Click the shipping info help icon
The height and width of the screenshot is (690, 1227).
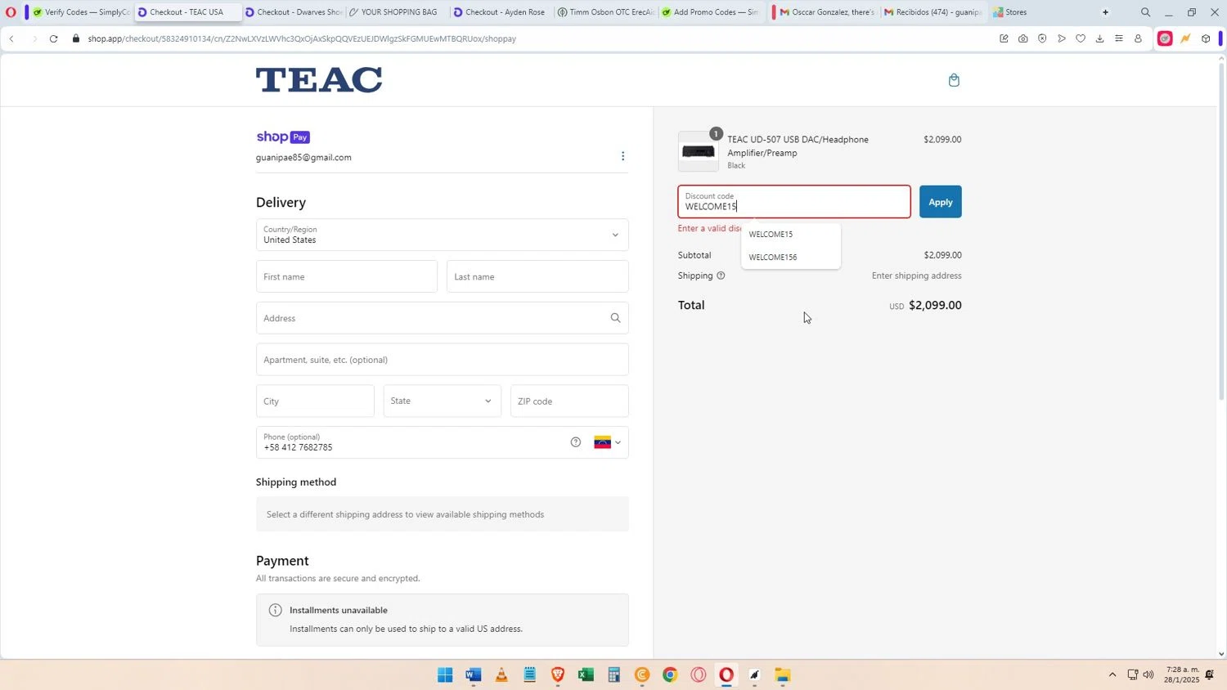pos(721,276)
